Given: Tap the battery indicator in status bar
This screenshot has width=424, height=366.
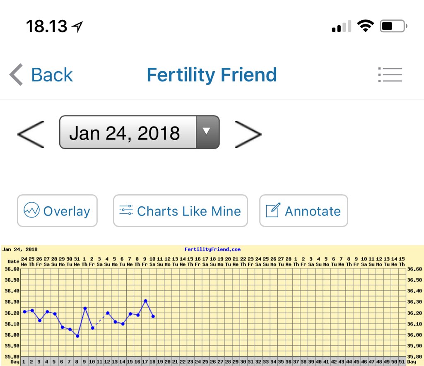Looking at the screenshot, I should (x=393, y=26).
